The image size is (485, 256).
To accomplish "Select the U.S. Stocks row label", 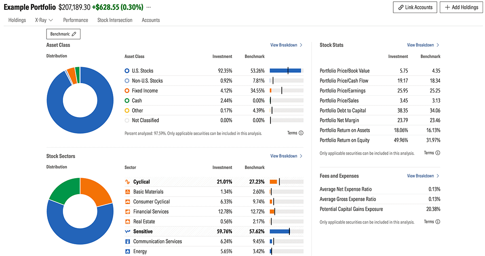I will click(143, 71).
